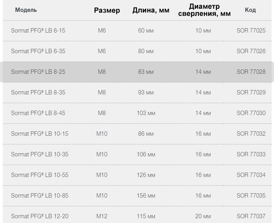Click the 156 мм length cell
This screenshot has width=274, height=223.
(x=146, y=196)
